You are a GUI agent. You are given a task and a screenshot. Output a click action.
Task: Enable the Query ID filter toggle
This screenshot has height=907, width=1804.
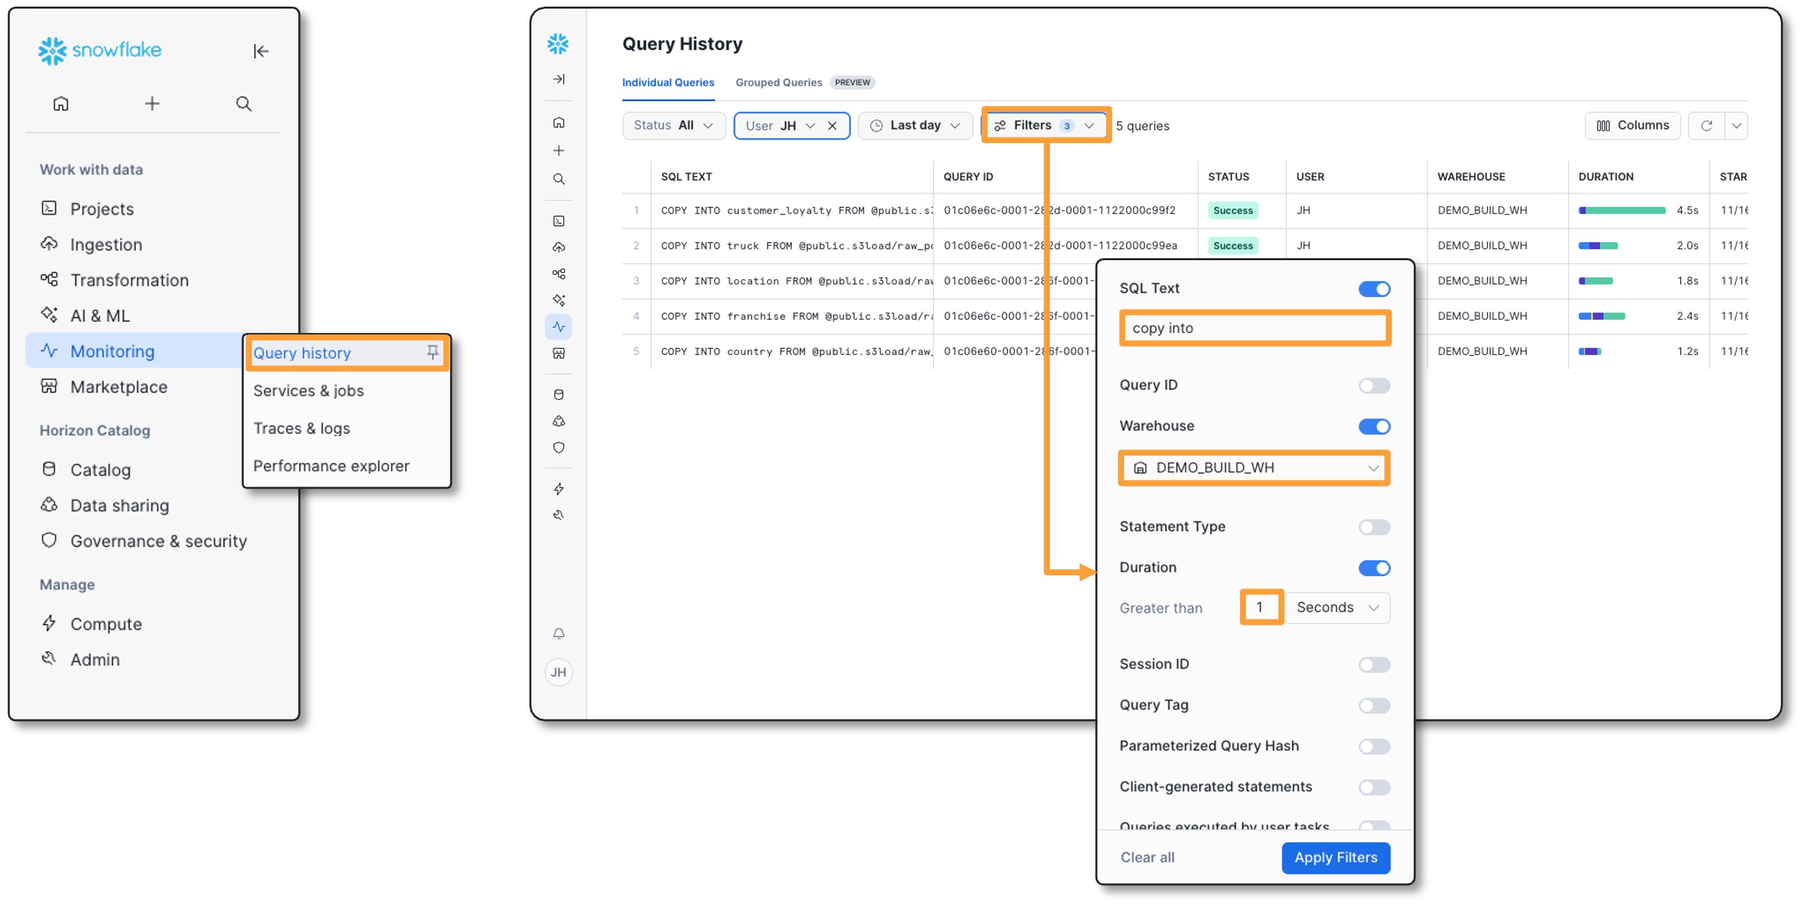point(1373,385)
